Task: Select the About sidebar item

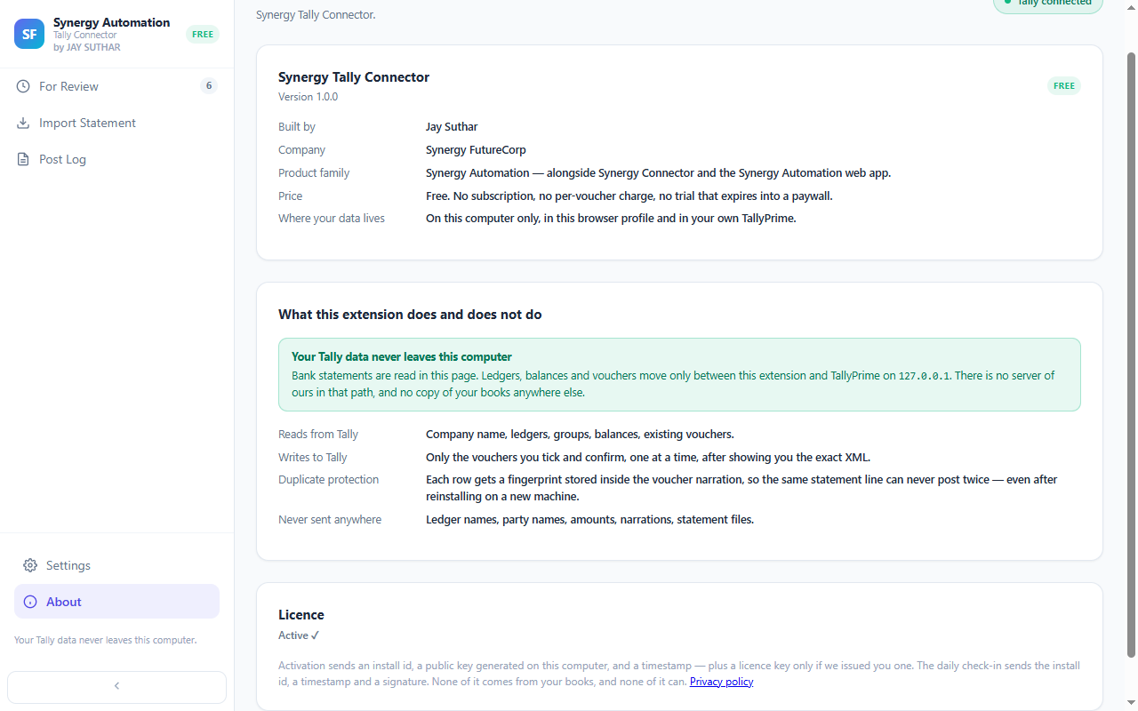Action: point(116,602)
